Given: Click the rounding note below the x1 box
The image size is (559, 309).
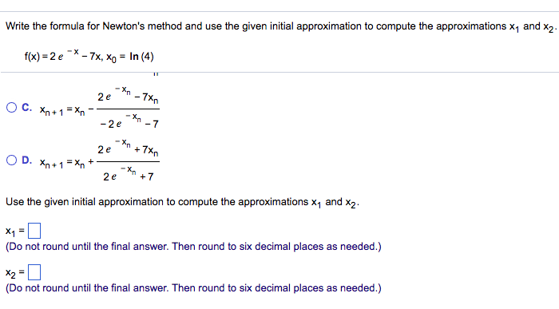Looking at the screenshot, I should (193, 247).
